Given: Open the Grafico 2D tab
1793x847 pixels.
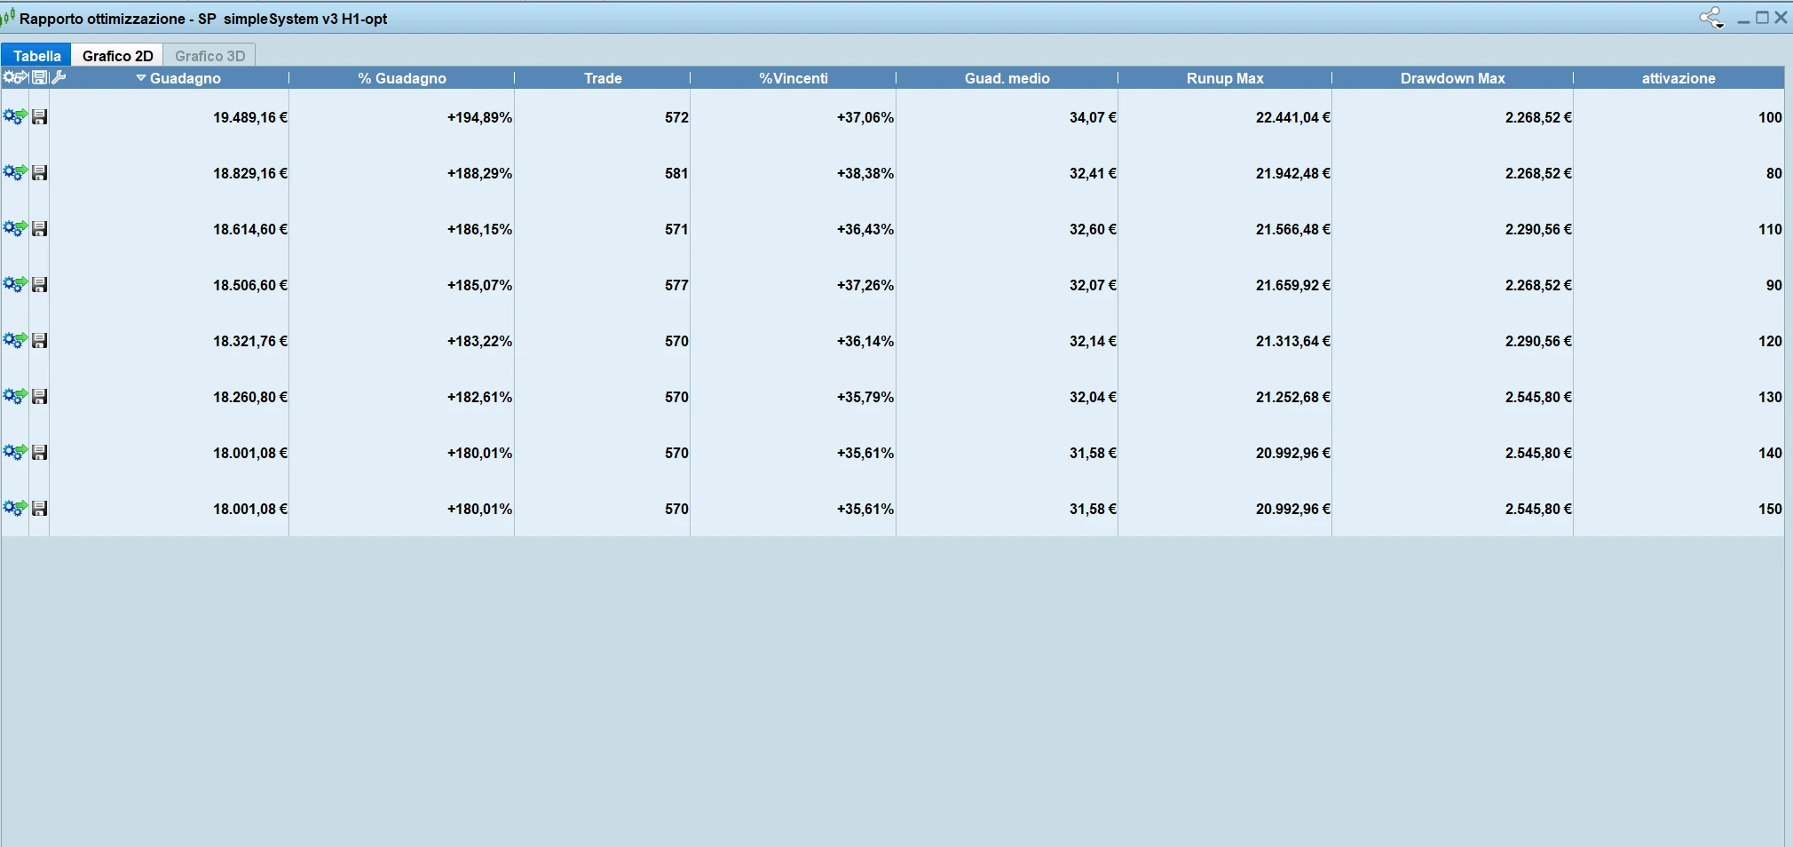Looking at the screenshot, I should (x=117, y=56).
